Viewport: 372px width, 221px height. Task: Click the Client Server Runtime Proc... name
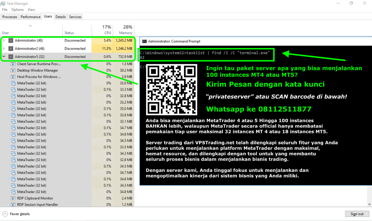39,64
